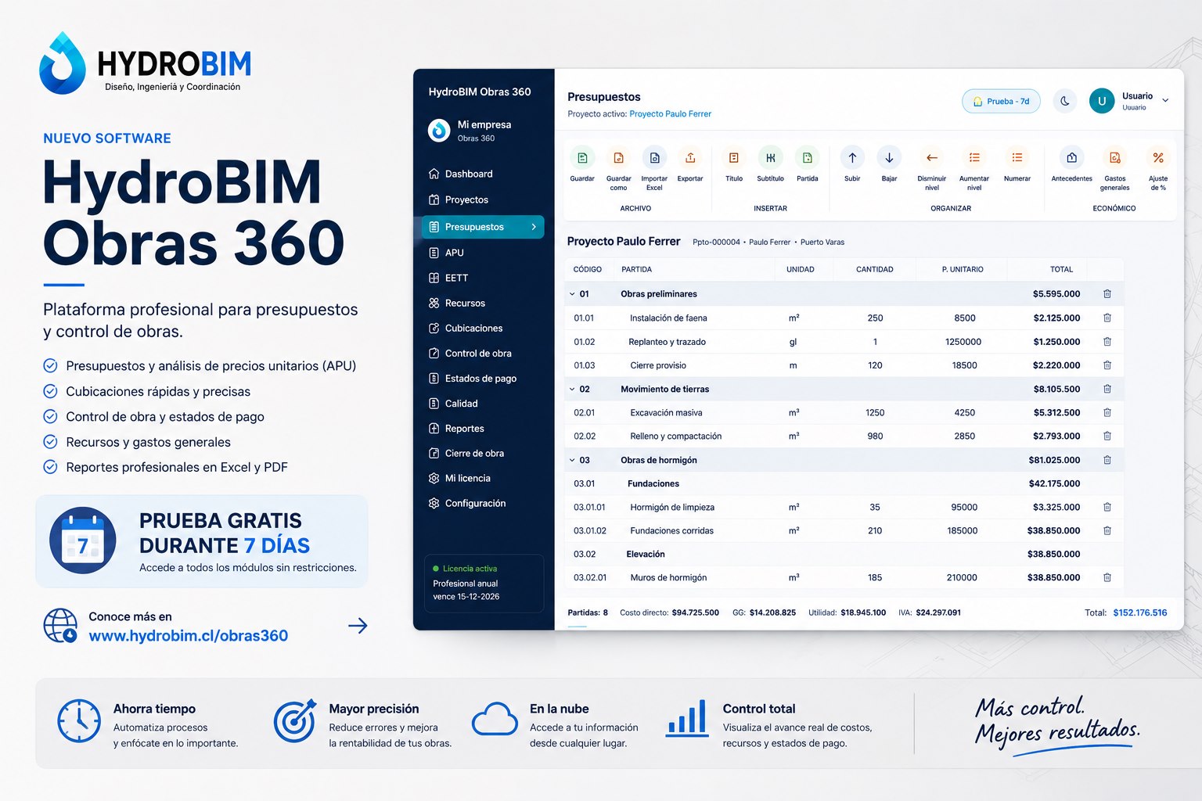Image resolution: width=1202 pixels, height=801 pixels.
Task: Click the Importar Excel icon
Action: (x=654, y=158)
